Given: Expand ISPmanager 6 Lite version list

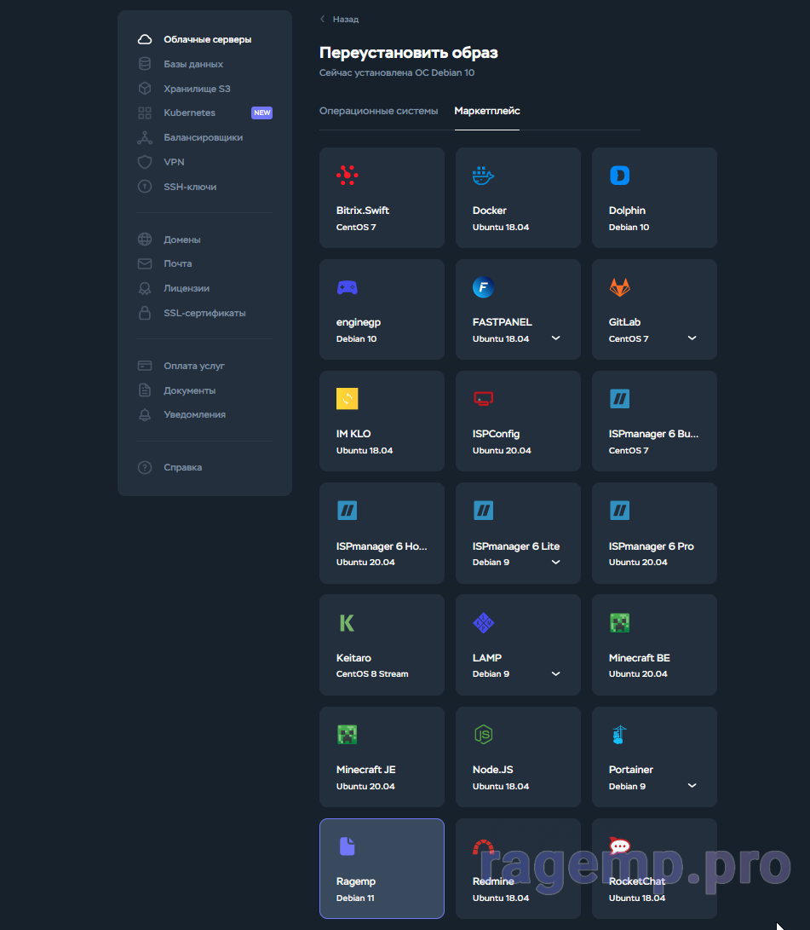Looking at the screenshot, I should (x=556, y=562).
